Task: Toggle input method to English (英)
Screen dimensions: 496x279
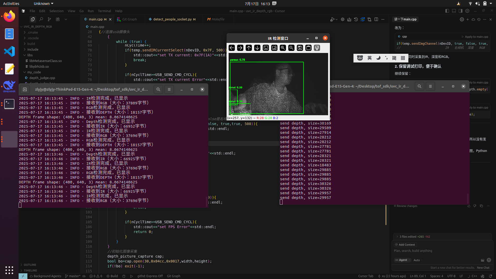Action: click(370, 58)
